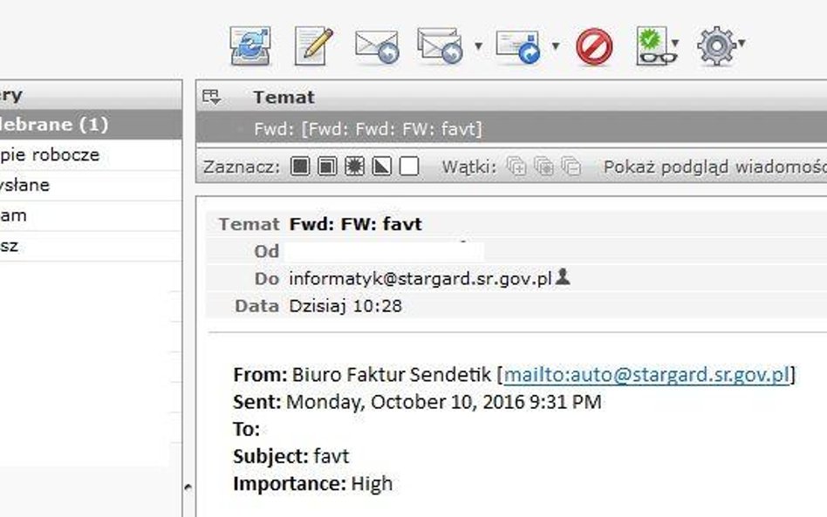Invert selection using the diagonal Zaznacz icon
This screenshot has height=517, width=827.
[381, 167]
